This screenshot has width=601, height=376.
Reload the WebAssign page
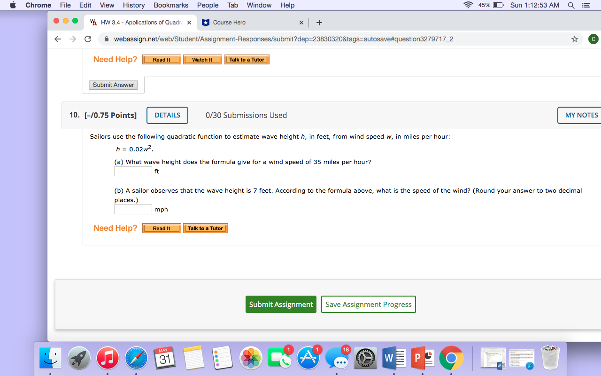[x=87, y=39]
